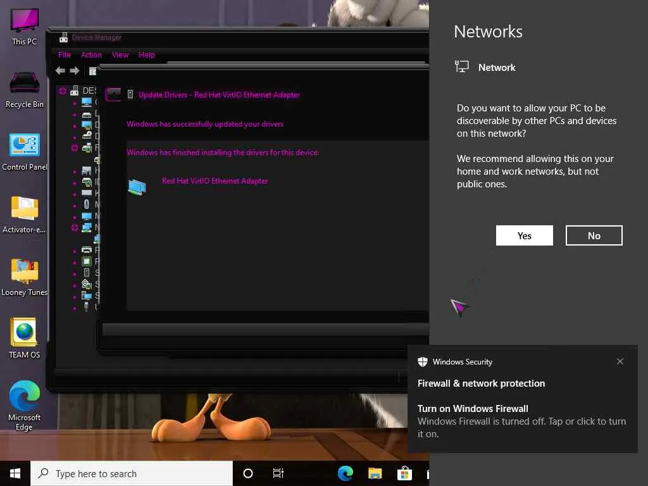Open the File menu in Device Manager

coord(64,55)
